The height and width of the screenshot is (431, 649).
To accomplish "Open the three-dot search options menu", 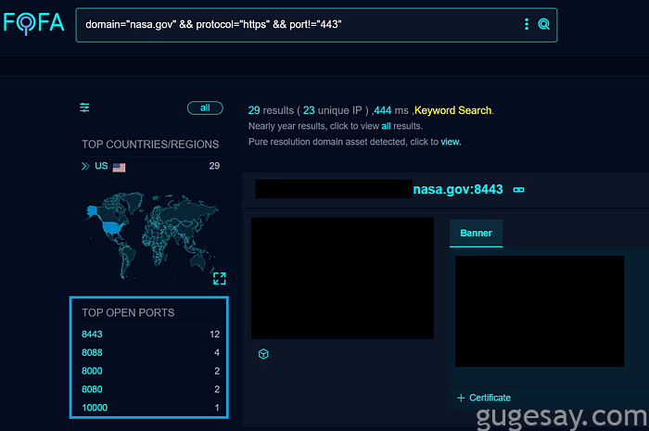I will tap(527, 24).
